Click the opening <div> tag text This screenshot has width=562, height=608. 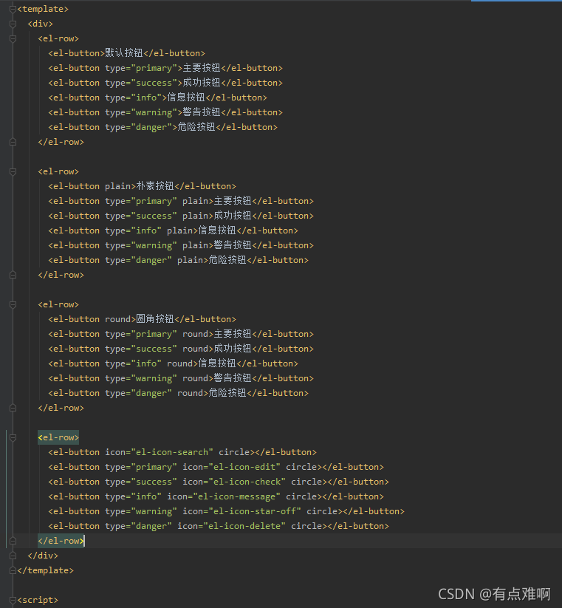pos(40,24)
